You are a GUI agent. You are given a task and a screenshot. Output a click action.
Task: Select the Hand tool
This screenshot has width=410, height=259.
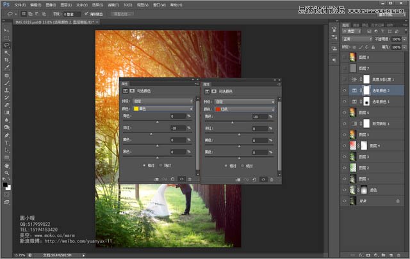[x=6, y=166]
